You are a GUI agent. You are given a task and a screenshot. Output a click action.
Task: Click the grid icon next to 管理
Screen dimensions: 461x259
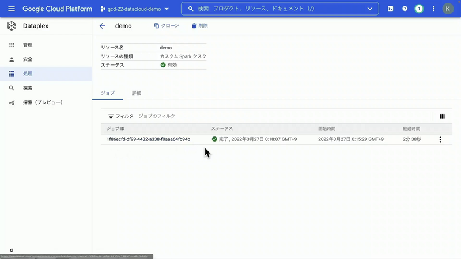12,45
